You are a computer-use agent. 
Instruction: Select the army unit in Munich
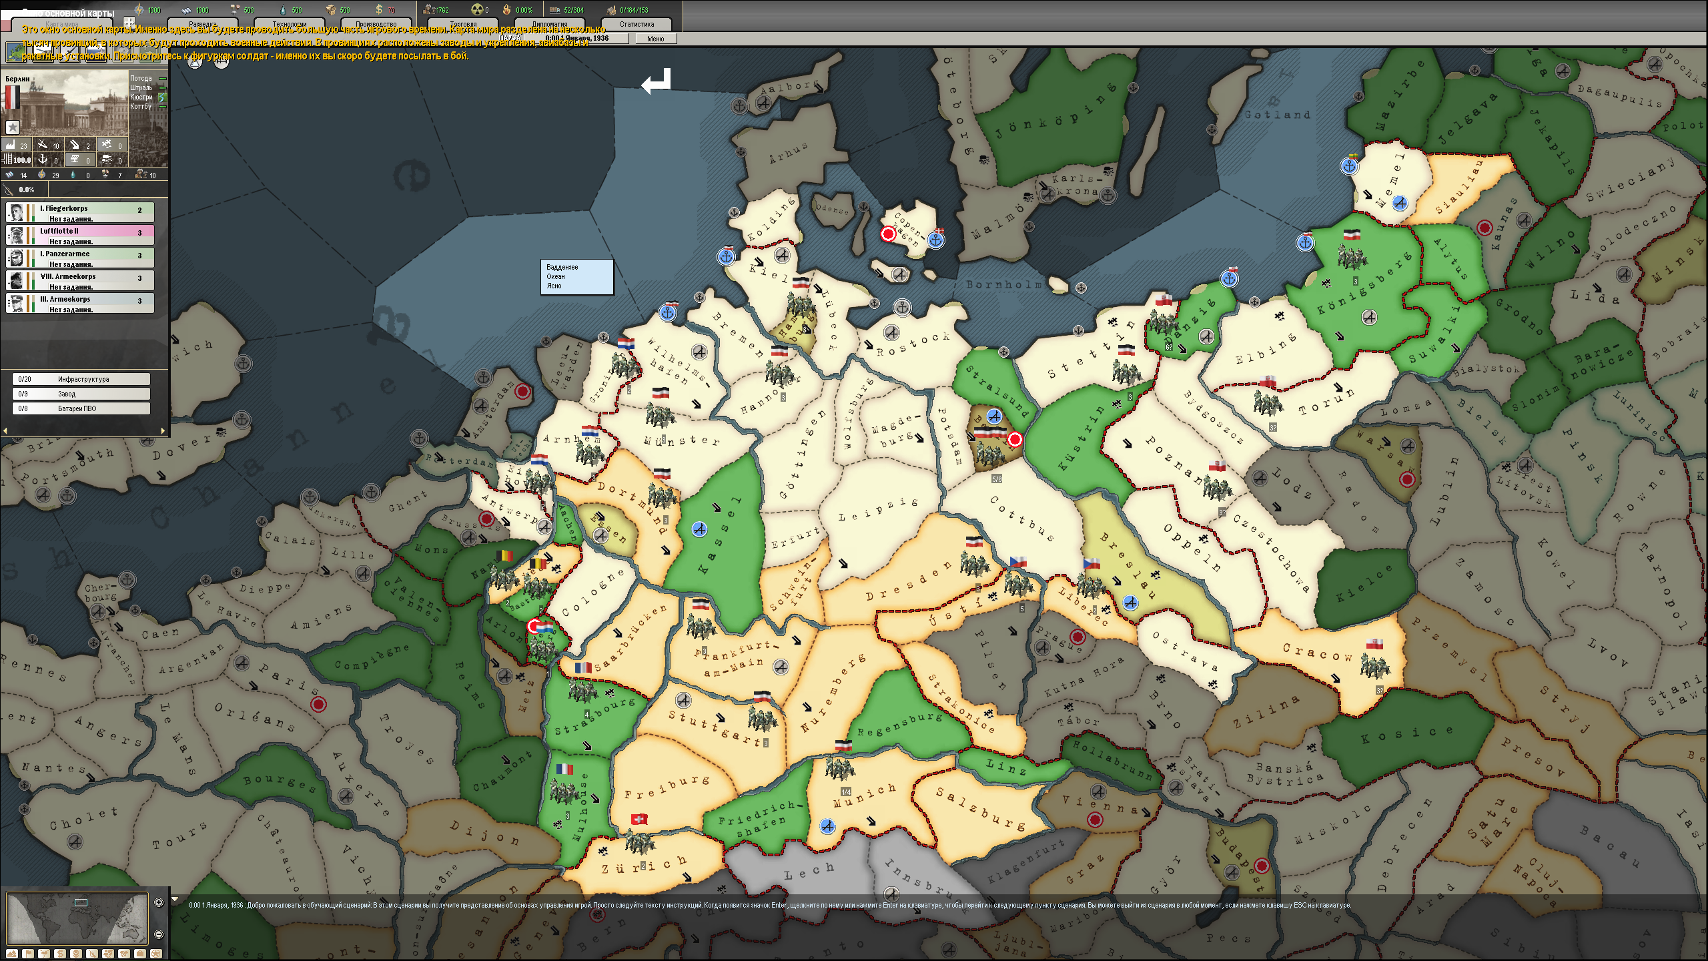tap(840, 767)
